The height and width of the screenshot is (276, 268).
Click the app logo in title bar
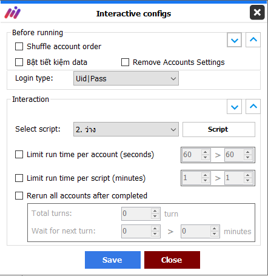coord(12,13)
